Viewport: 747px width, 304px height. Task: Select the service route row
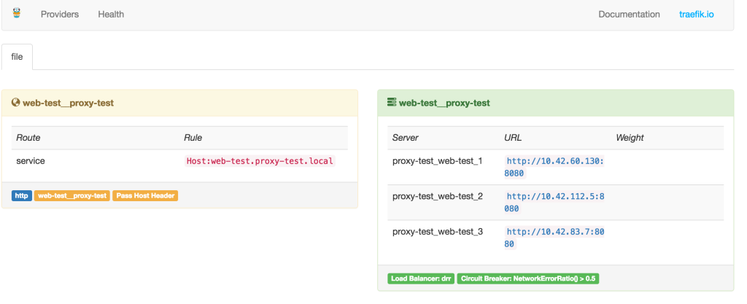(x=31, y=160)
